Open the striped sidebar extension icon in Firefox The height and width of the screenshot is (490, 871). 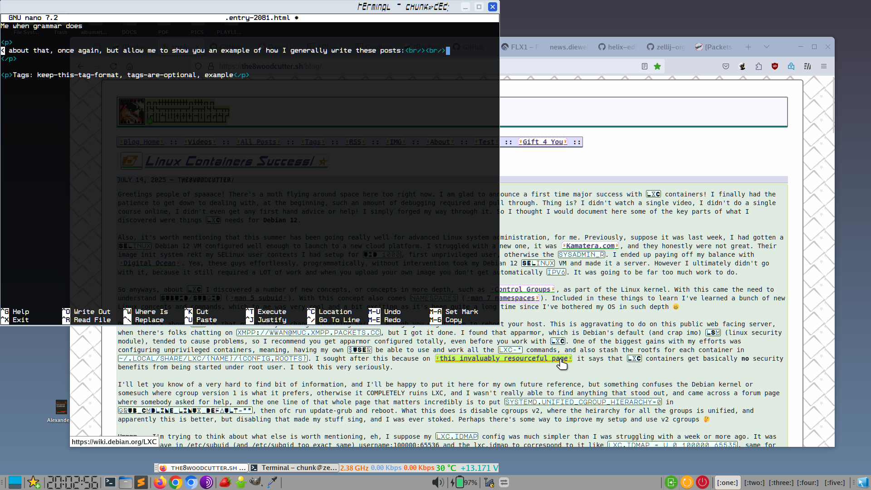coord(807,66)
